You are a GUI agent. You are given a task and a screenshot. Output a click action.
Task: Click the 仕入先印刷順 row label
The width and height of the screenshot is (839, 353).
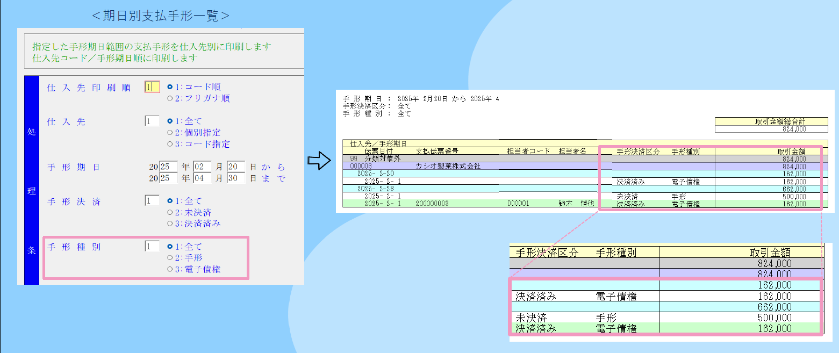pos(89,88)
